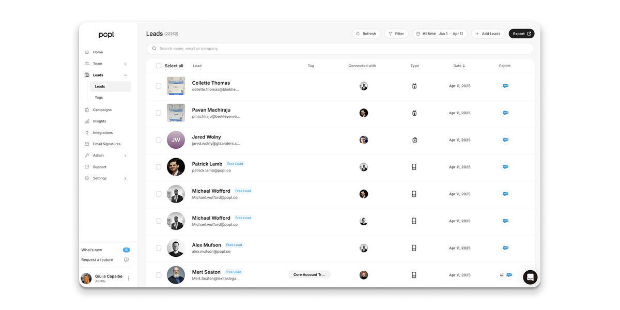Open the Campaigns section icon in sidebar
Viewport: 620px width, 310px height.
(87, 110)
